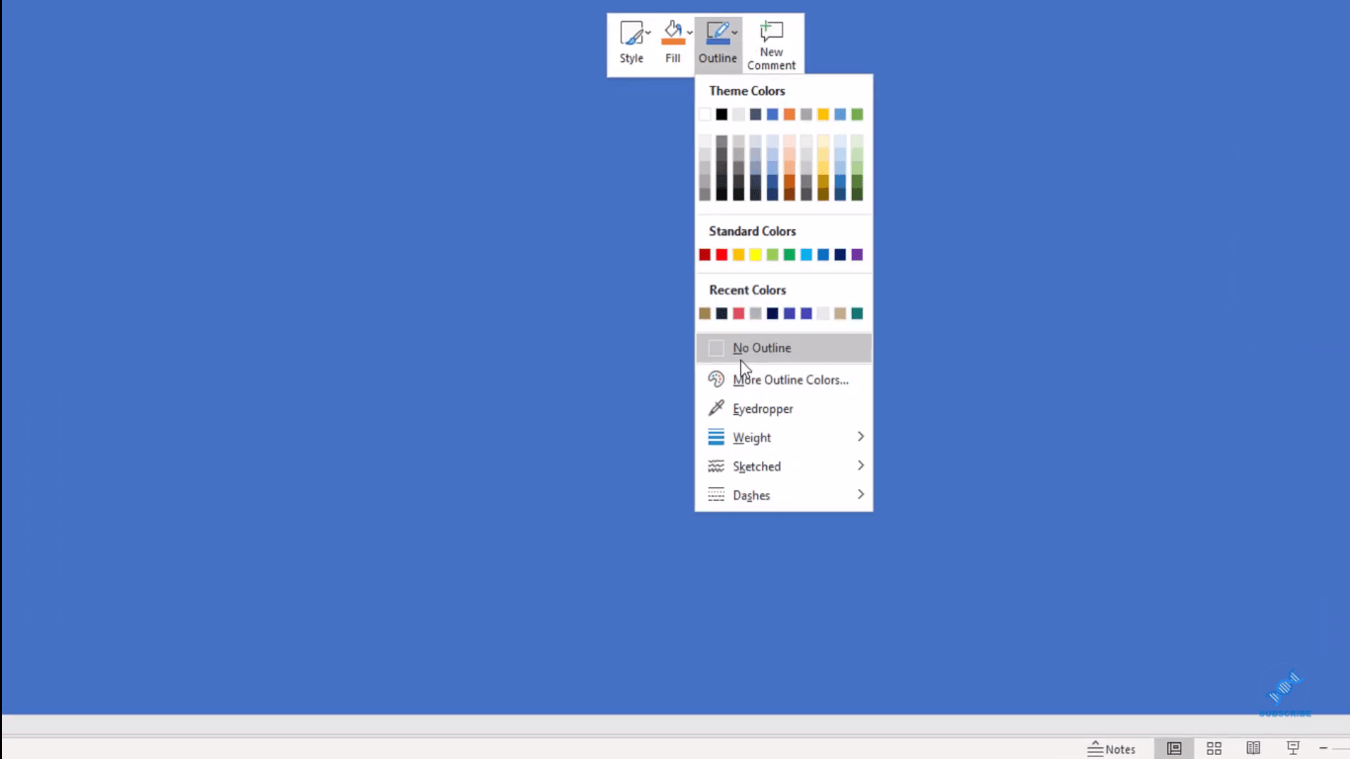
Task: Switch to Slide Sorter view
Action: tap(1214, 749)
